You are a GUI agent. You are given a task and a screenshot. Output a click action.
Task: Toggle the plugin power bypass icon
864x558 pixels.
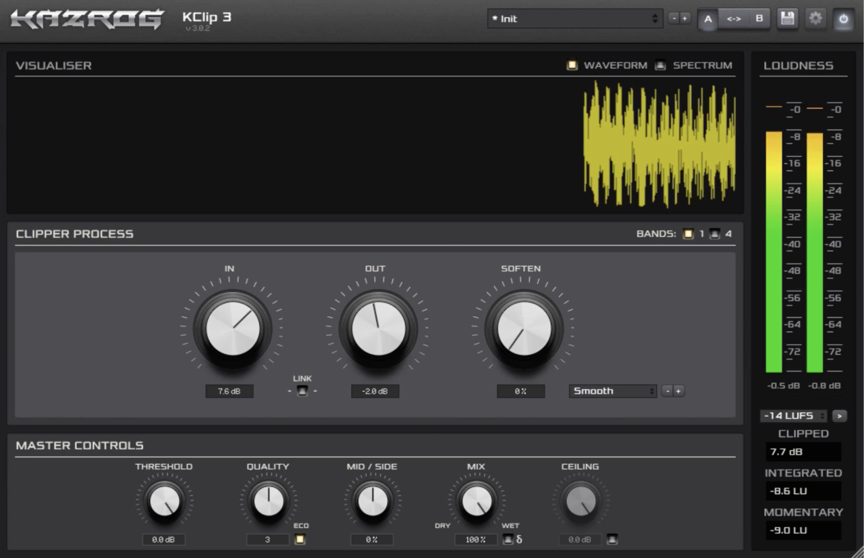click(844, 19)
